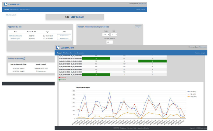Toggle the Qe (m3) legend series
Viewport: 213px width, 131px height.
pos(192,92)
